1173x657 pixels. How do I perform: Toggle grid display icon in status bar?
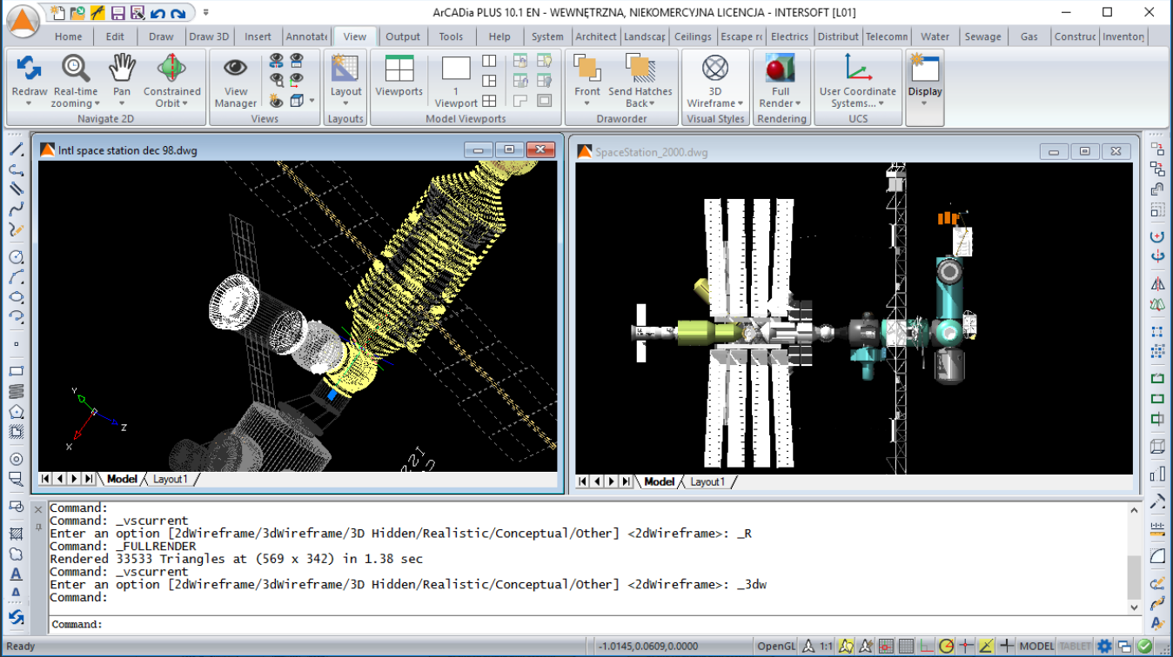(x=906, y=646)
